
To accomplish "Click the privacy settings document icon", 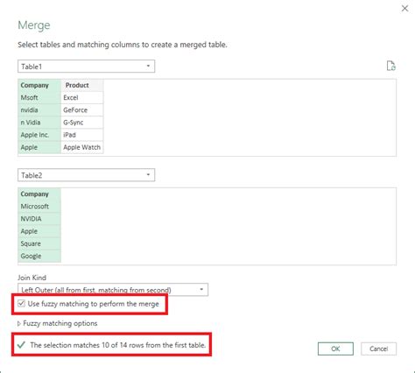I will click(x=390, y=66).
